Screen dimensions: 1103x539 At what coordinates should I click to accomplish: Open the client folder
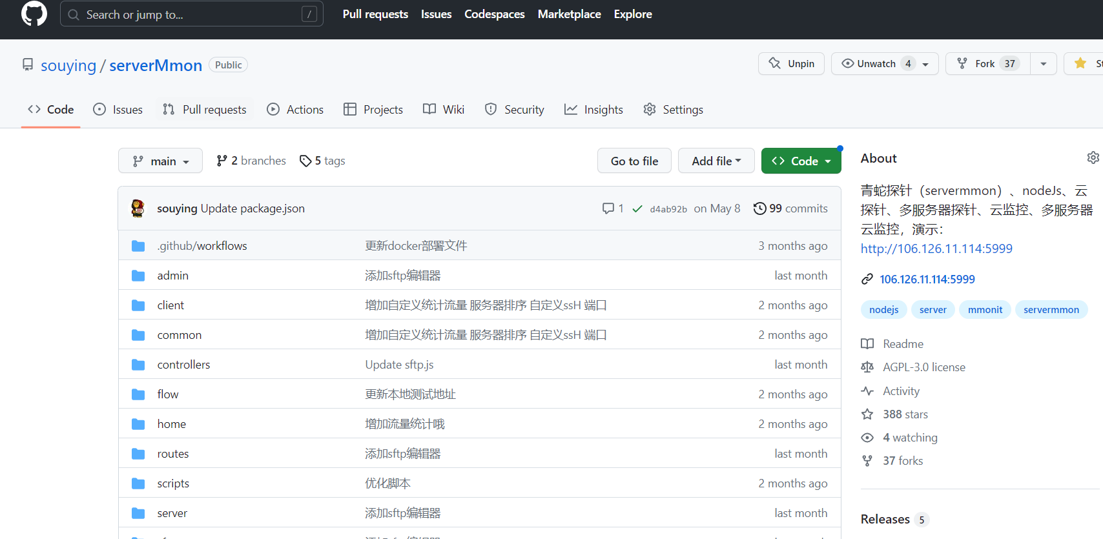pyautogui.click(x=170, y=305)
